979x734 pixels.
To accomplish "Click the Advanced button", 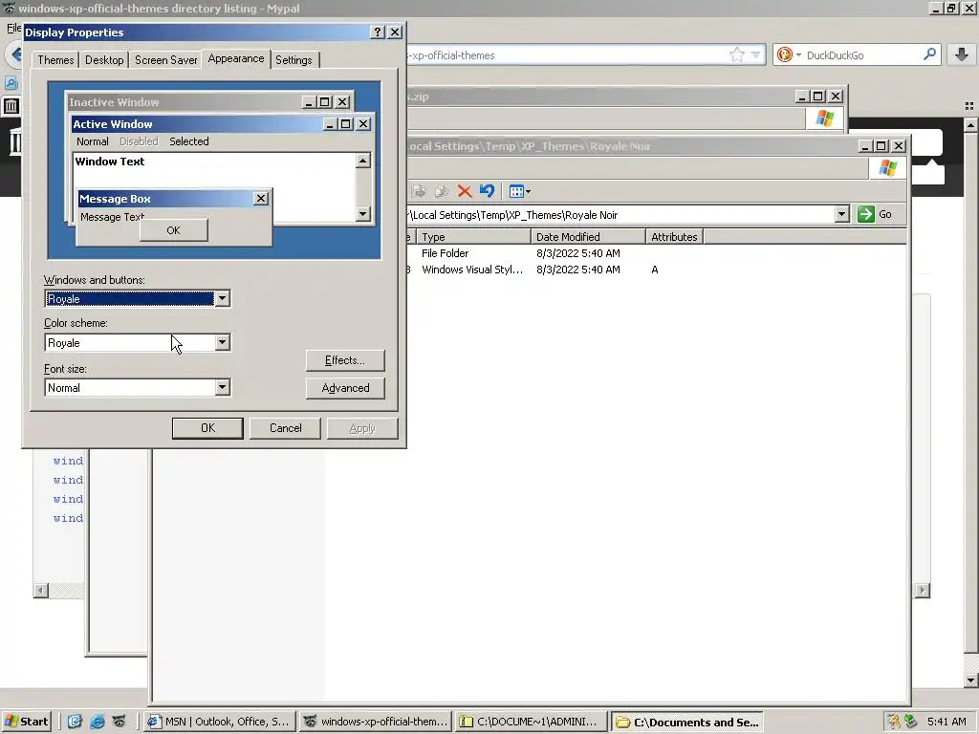I will [344, 388].
